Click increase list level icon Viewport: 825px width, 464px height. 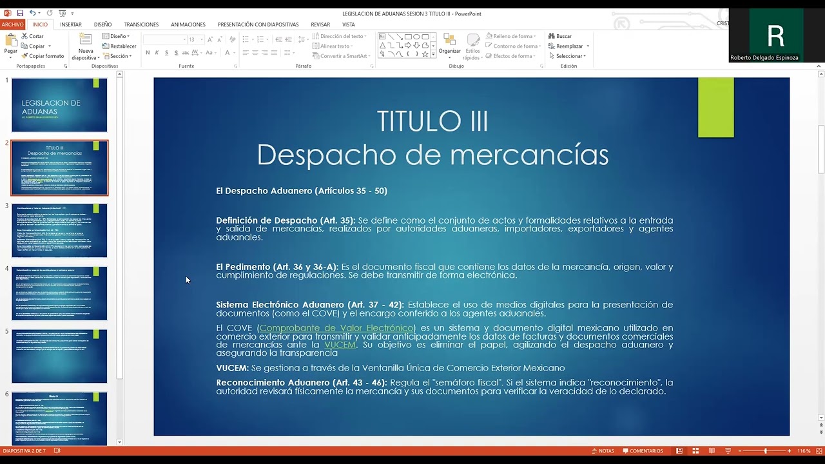[289, 39]
